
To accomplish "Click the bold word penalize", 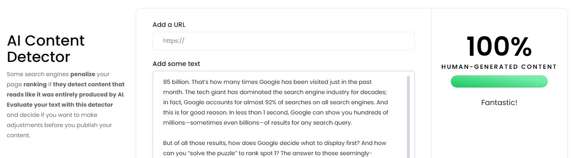I will click(x=83, y=75).
